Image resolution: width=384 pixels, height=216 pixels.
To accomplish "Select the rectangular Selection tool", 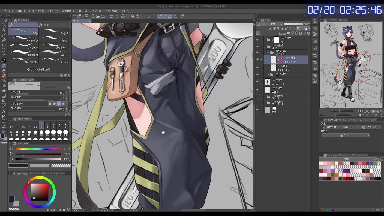I will click(4, 50).
